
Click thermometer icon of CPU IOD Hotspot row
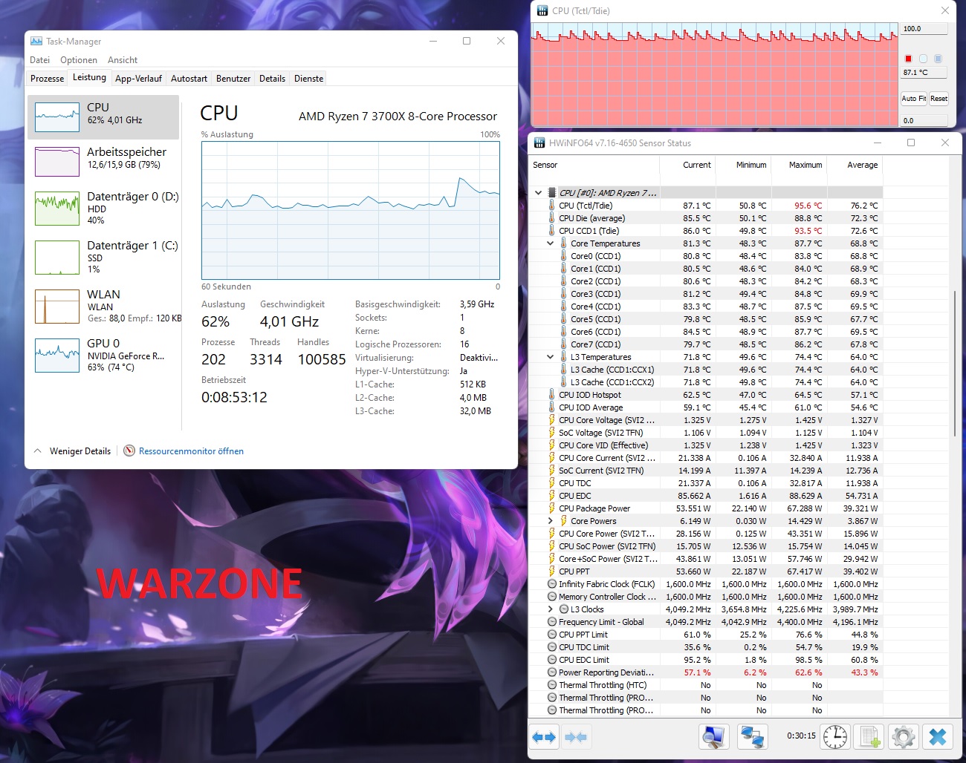[x=551, y=395]
